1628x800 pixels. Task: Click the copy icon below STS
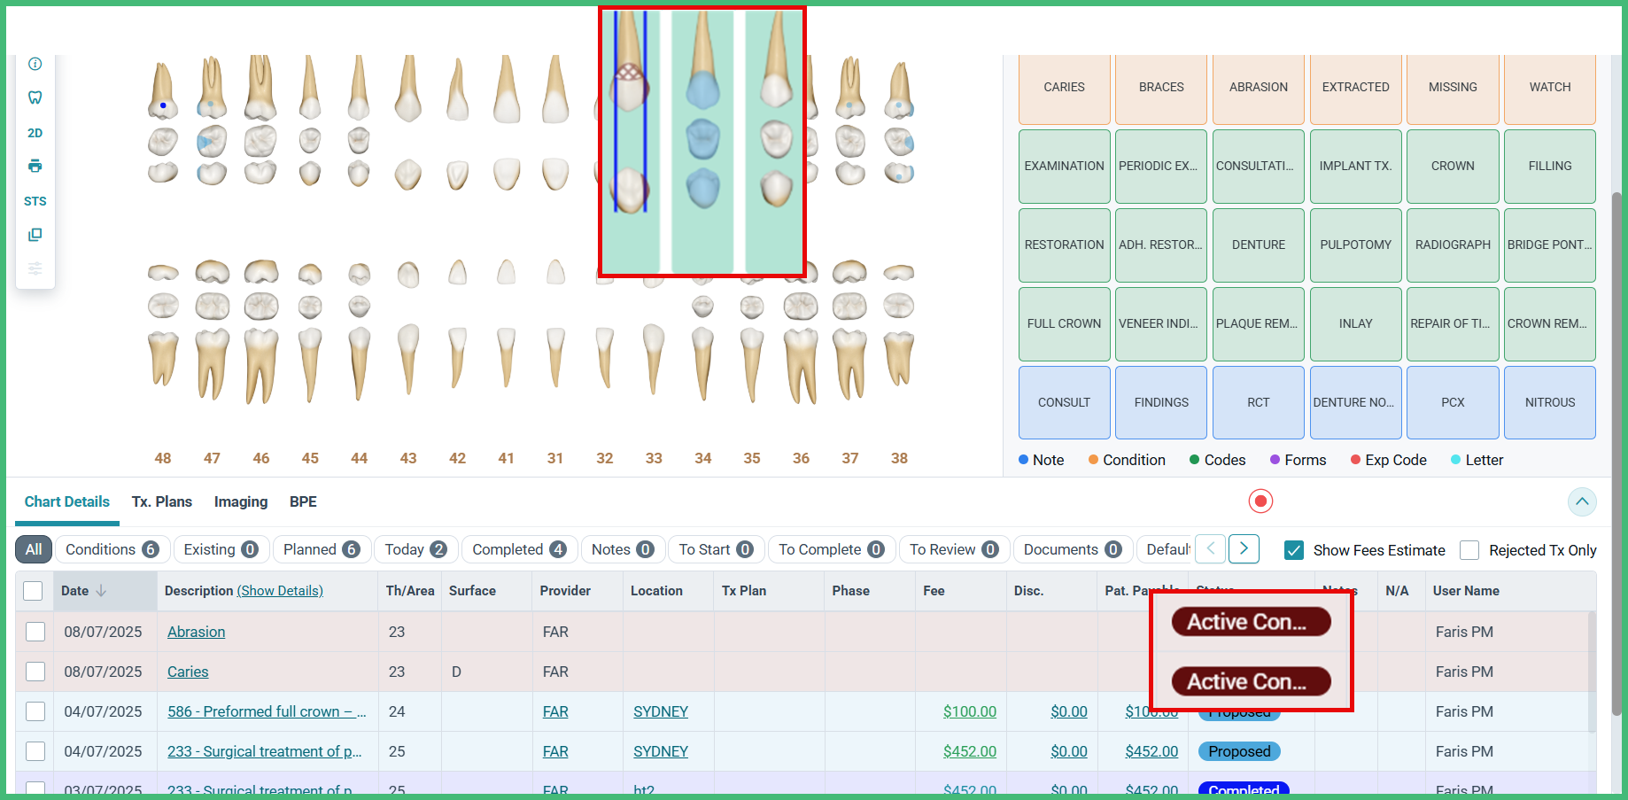pos(35,235)
